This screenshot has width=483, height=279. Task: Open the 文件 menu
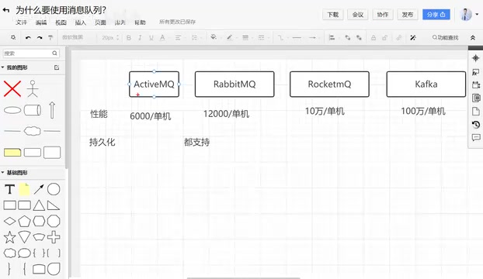coord(22,22)
